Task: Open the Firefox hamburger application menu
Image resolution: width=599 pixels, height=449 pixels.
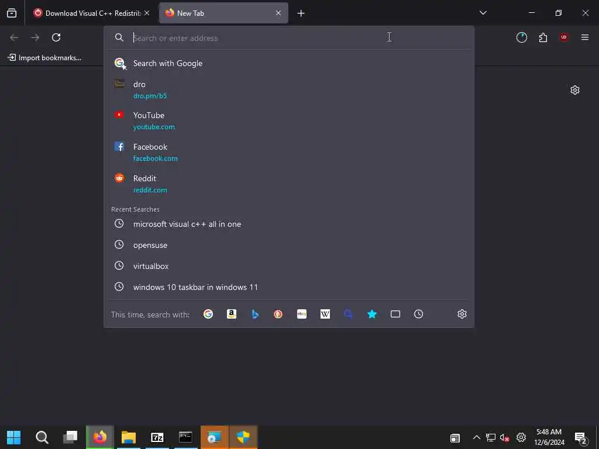Action: pos(584,37)
